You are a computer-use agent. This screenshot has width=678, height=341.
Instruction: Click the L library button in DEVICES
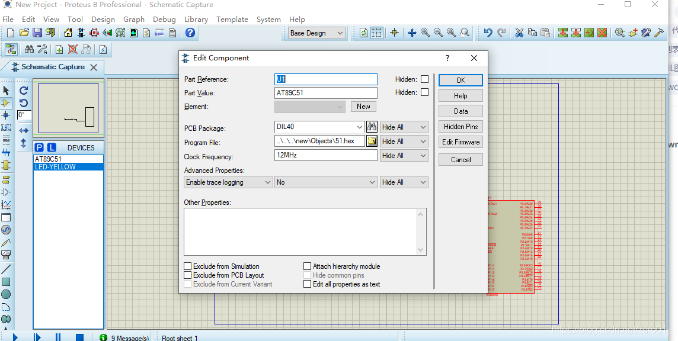[52, 147]
